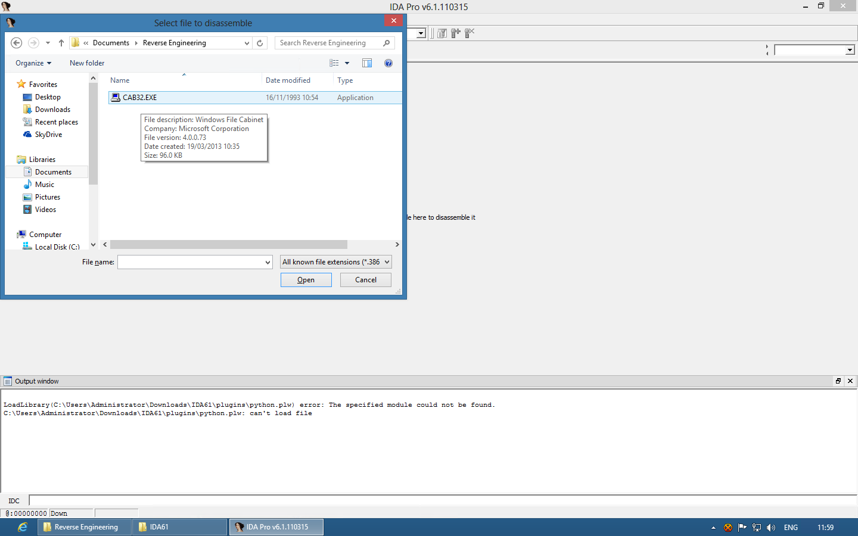
Task: Change the file view layout icon
Action: (x=334, y=63)
